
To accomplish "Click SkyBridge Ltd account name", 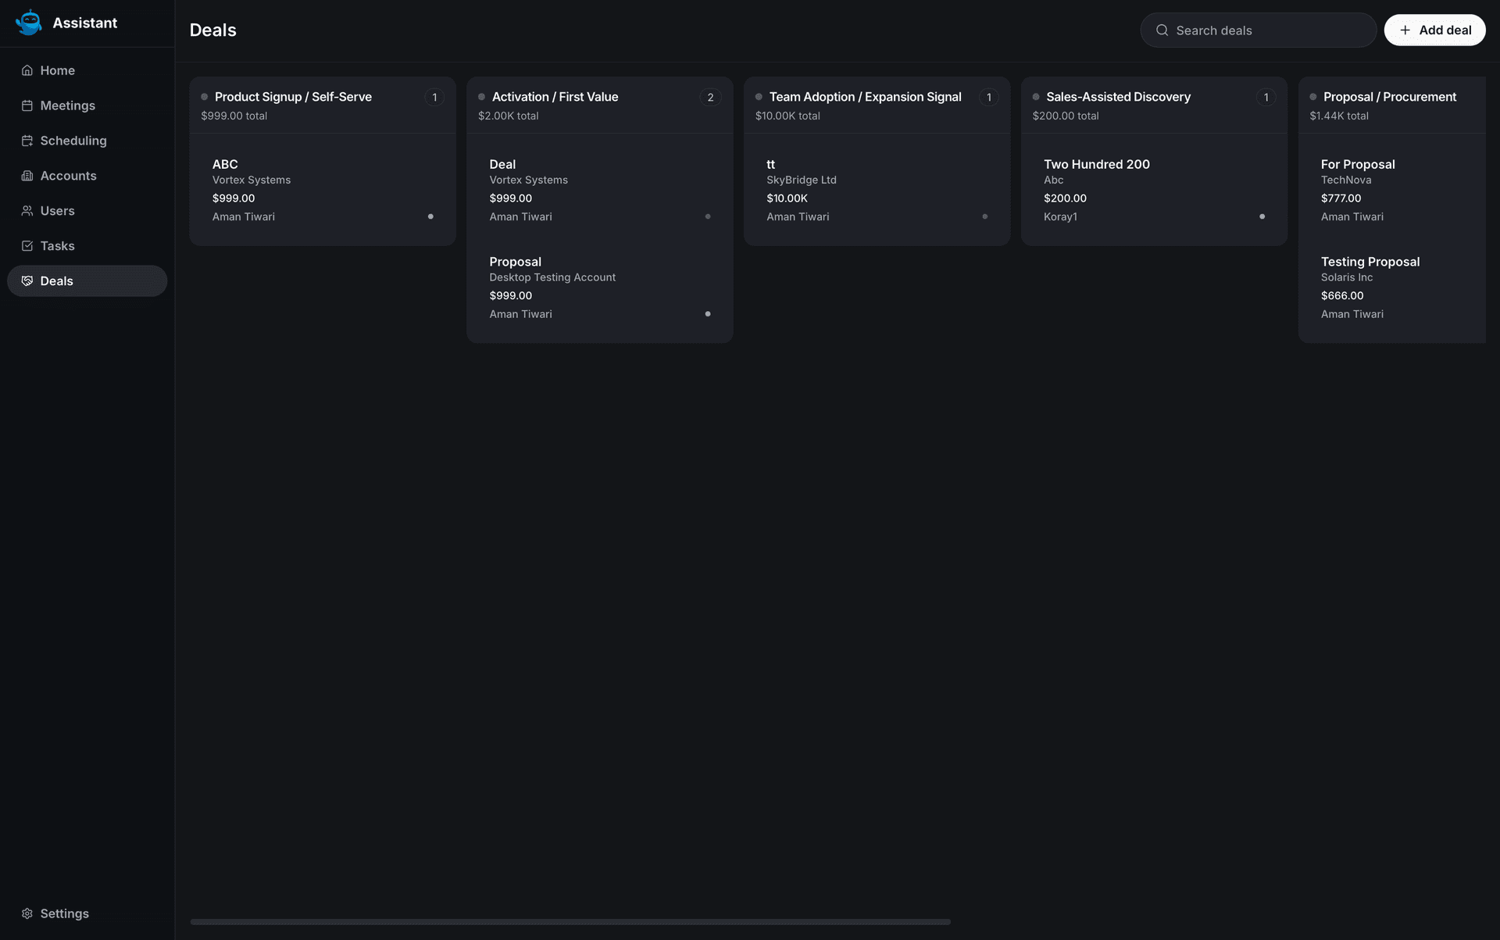I will point(802,180).
